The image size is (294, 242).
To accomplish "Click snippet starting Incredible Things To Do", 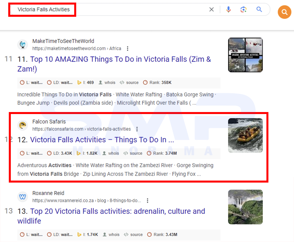I will [x=117, y=99].
